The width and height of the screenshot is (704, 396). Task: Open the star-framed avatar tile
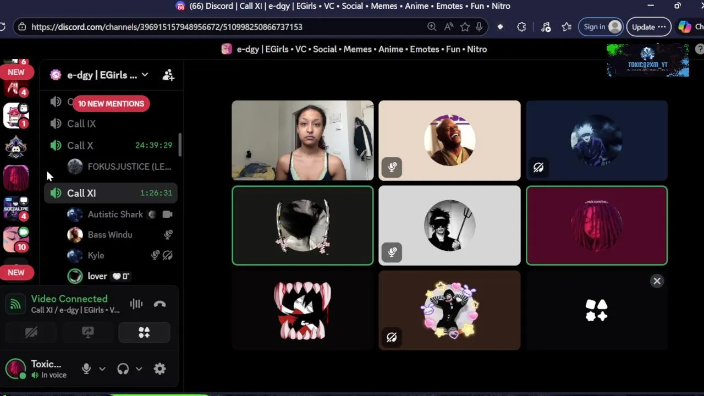click(x=449, y=310)
